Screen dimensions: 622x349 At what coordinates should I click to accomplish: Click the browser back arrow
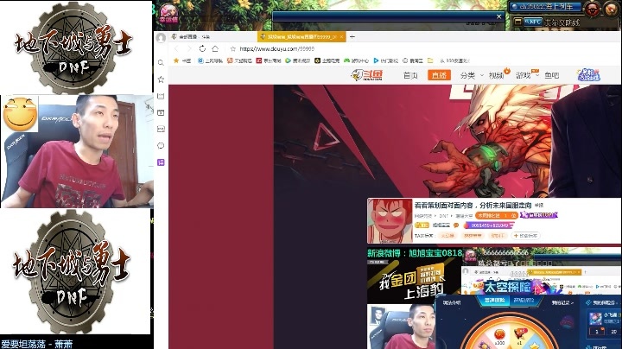(x=176, y=48)
